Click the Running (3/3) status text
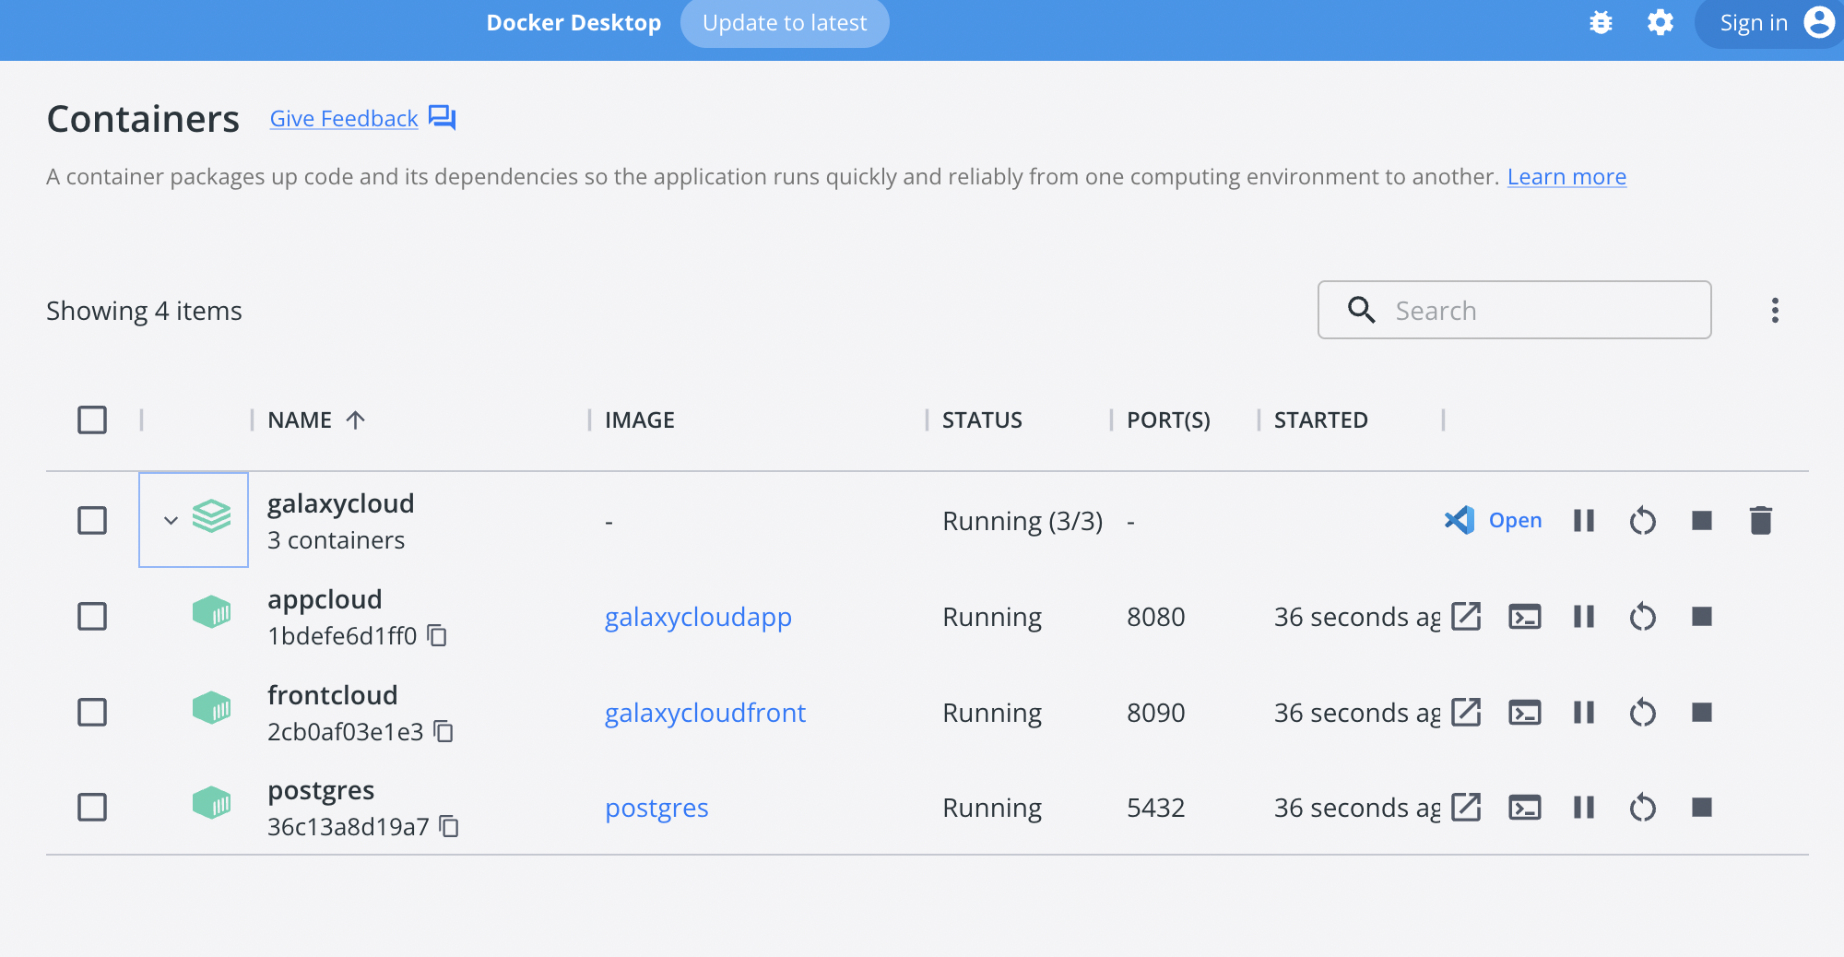The height and width of the screenshot is (957, 1844). [x=1022, y=521]
